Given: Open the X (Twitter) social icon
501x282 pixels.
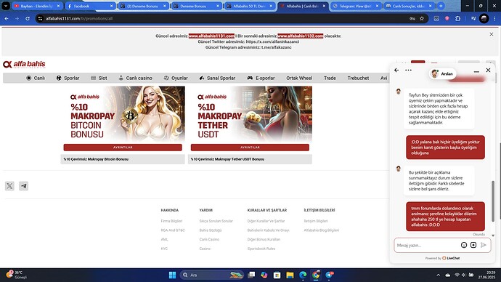Looking at the screenshot, I should point(9,186).
